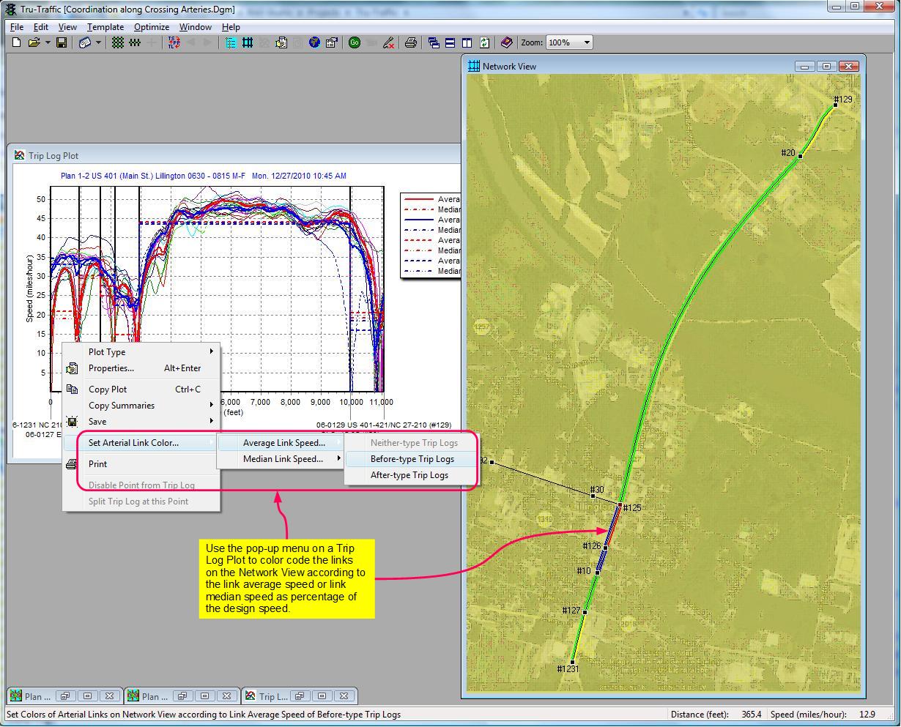
Task: Choose Copy Plot from context menu
Action: coord(108,389)
